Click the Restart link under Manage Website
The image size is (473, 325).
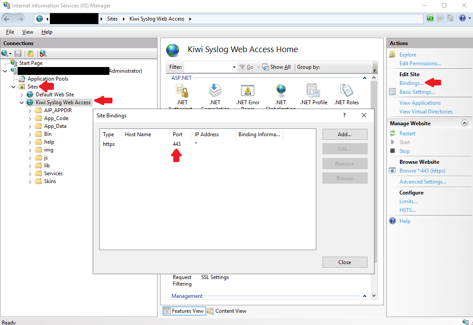click(x=406, y=133)
